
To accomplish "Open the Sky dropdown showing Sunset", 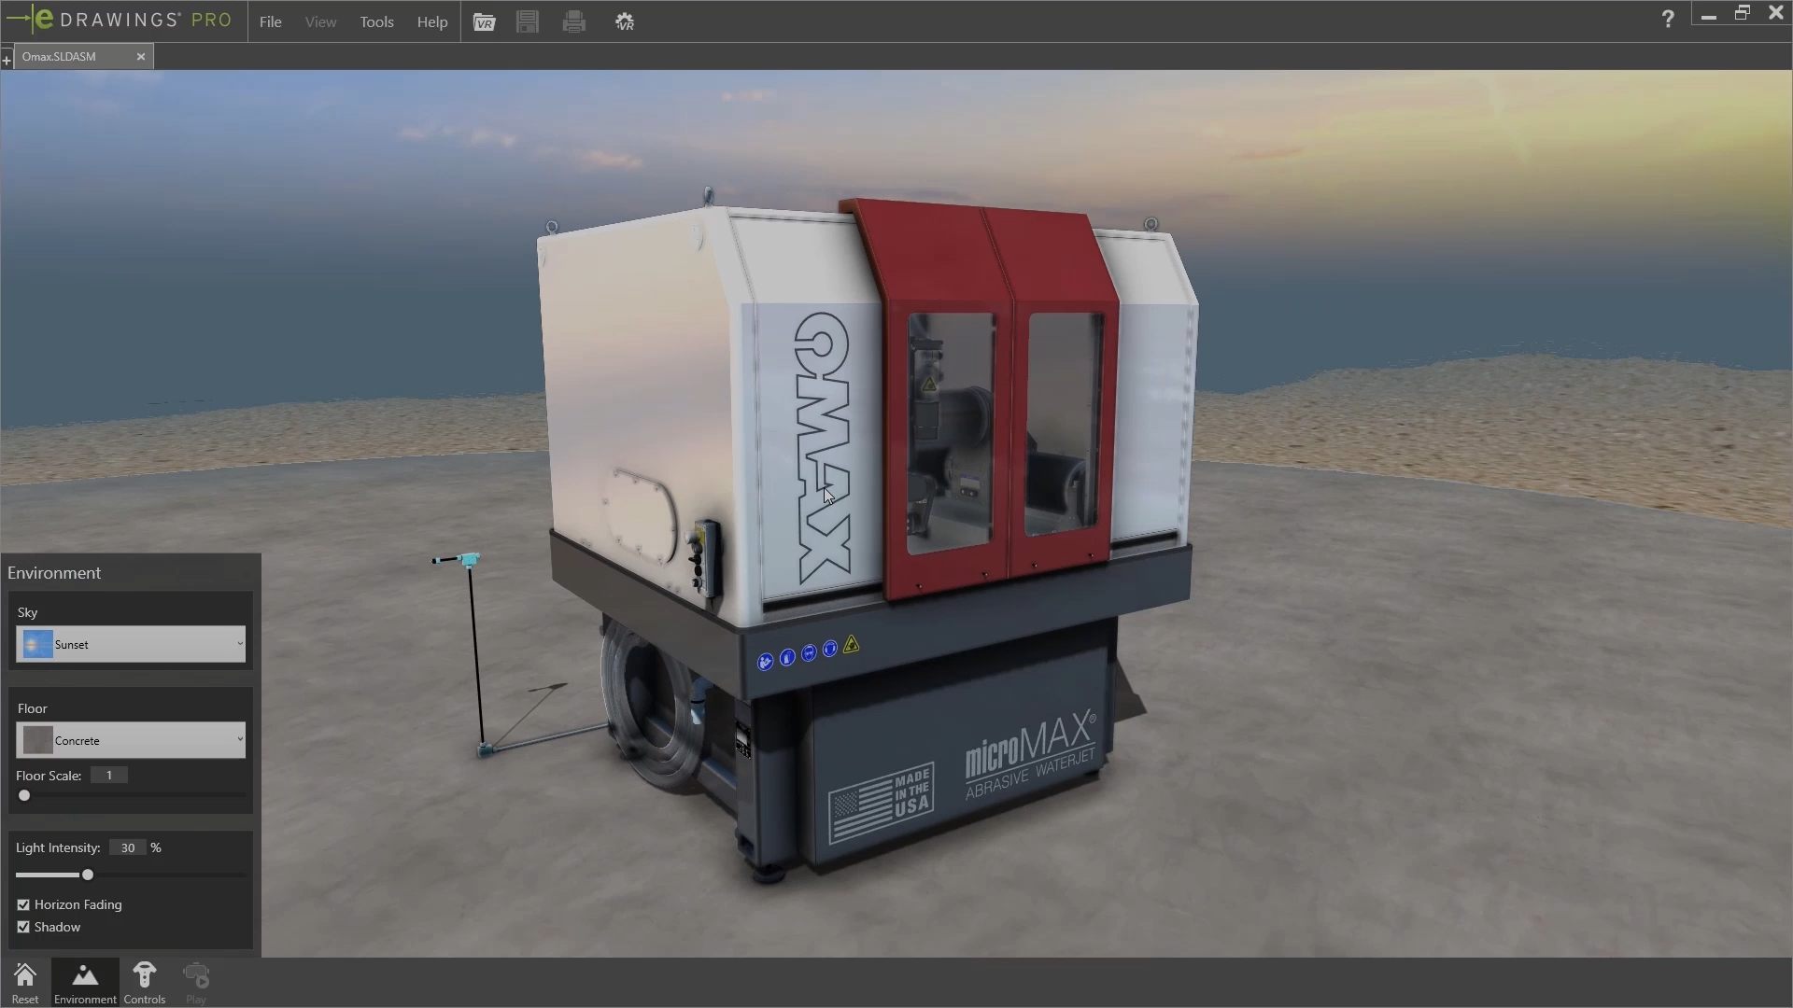I will coord(130,644).
